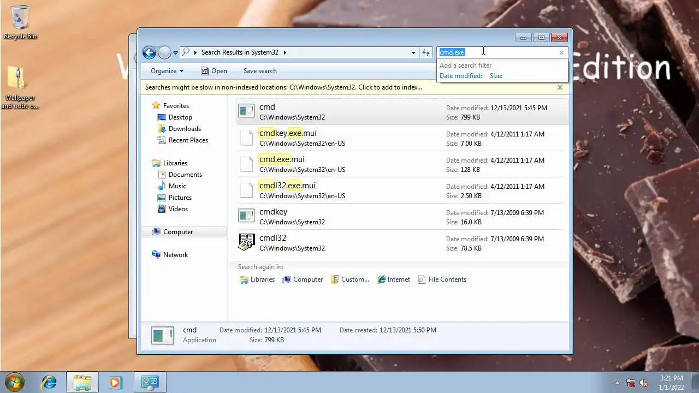The width and height of the screenshot is (699, 393).
Task: Search again in Libraries
Action: (x=257, y=279)
